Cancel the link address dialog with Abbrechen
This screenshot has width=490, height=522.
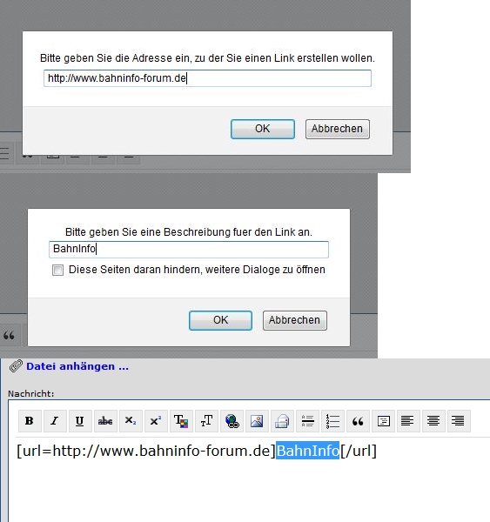coord(338,129)
